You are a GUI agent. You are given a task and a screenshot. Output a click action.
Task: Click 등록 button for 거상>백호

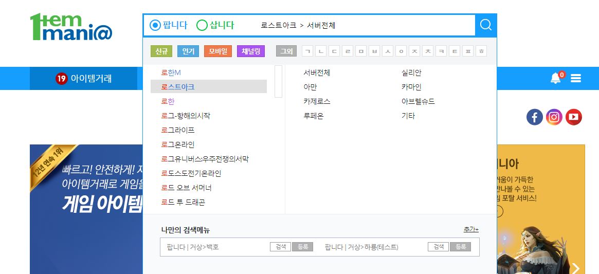pos(302,247)
